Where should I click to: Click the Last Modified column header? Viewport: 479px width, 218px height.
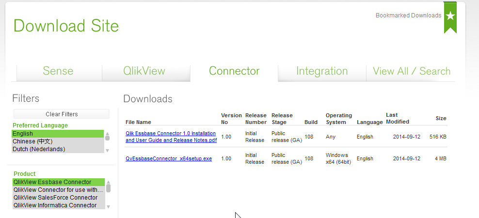click(398, 119)
